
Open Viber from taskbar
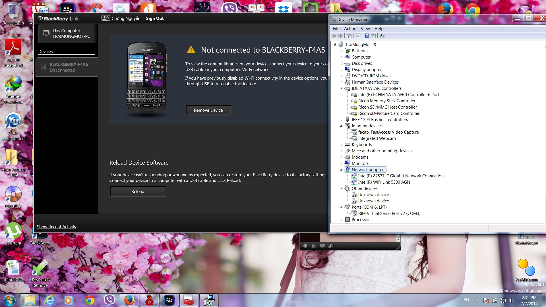[109, 300]
